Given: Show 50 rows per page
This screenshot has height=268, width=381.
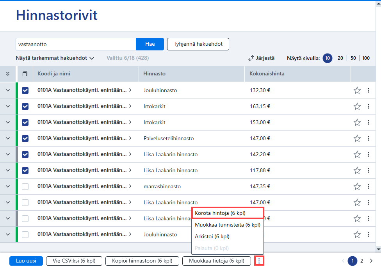Looking at the screenshot, I should coord(353,58).
